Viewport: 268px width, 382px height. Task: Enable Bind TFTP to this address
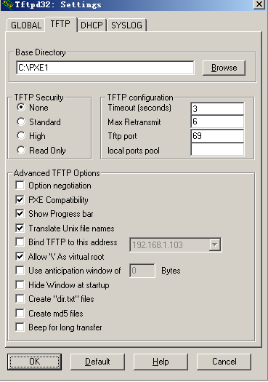point(20,242)
